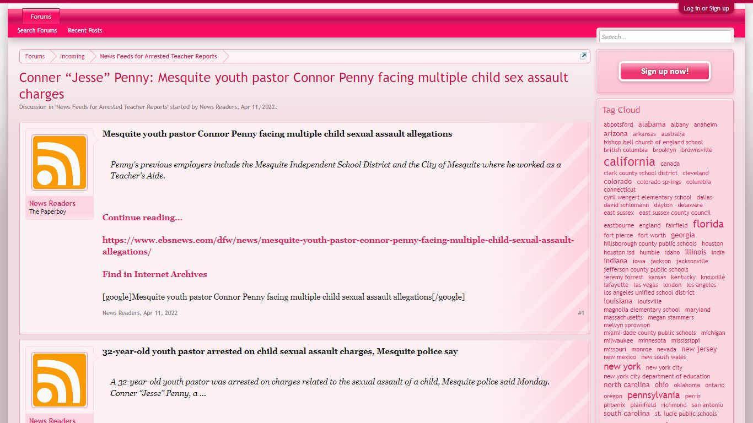Open the Forums tab
753x423 pixels.
coord(41,17)
